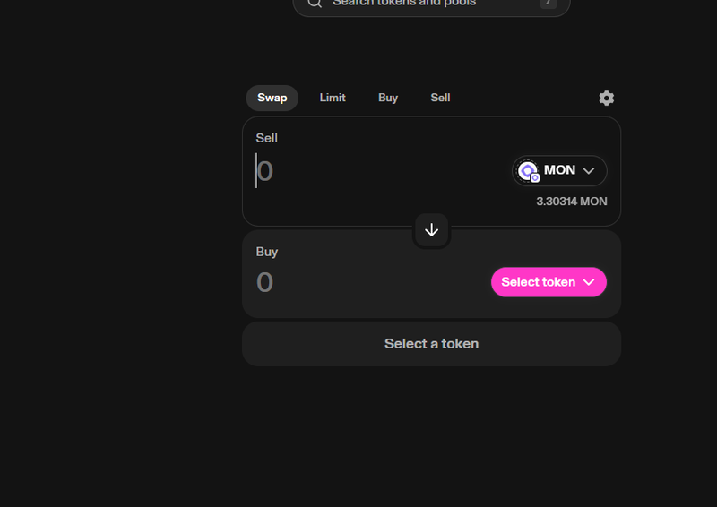This screenshot has width=717, height=507.
Task: Click the MON token name label
Action: [559, 170]
